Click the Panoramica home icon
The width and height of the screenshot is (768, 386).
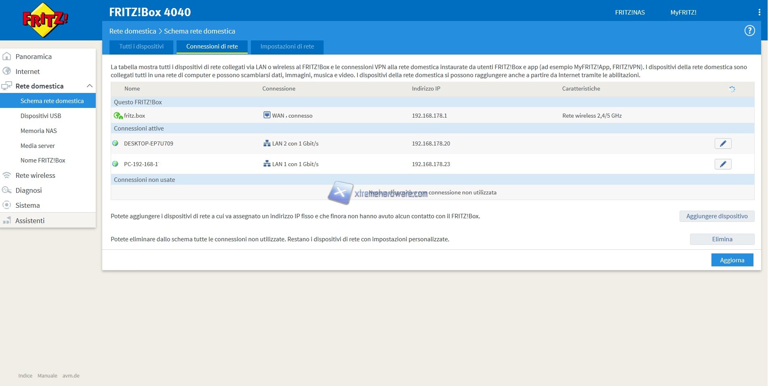(7, 57)
